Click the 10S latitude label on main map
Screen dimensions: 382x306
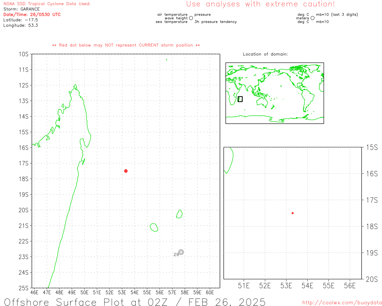click(24, 54)
